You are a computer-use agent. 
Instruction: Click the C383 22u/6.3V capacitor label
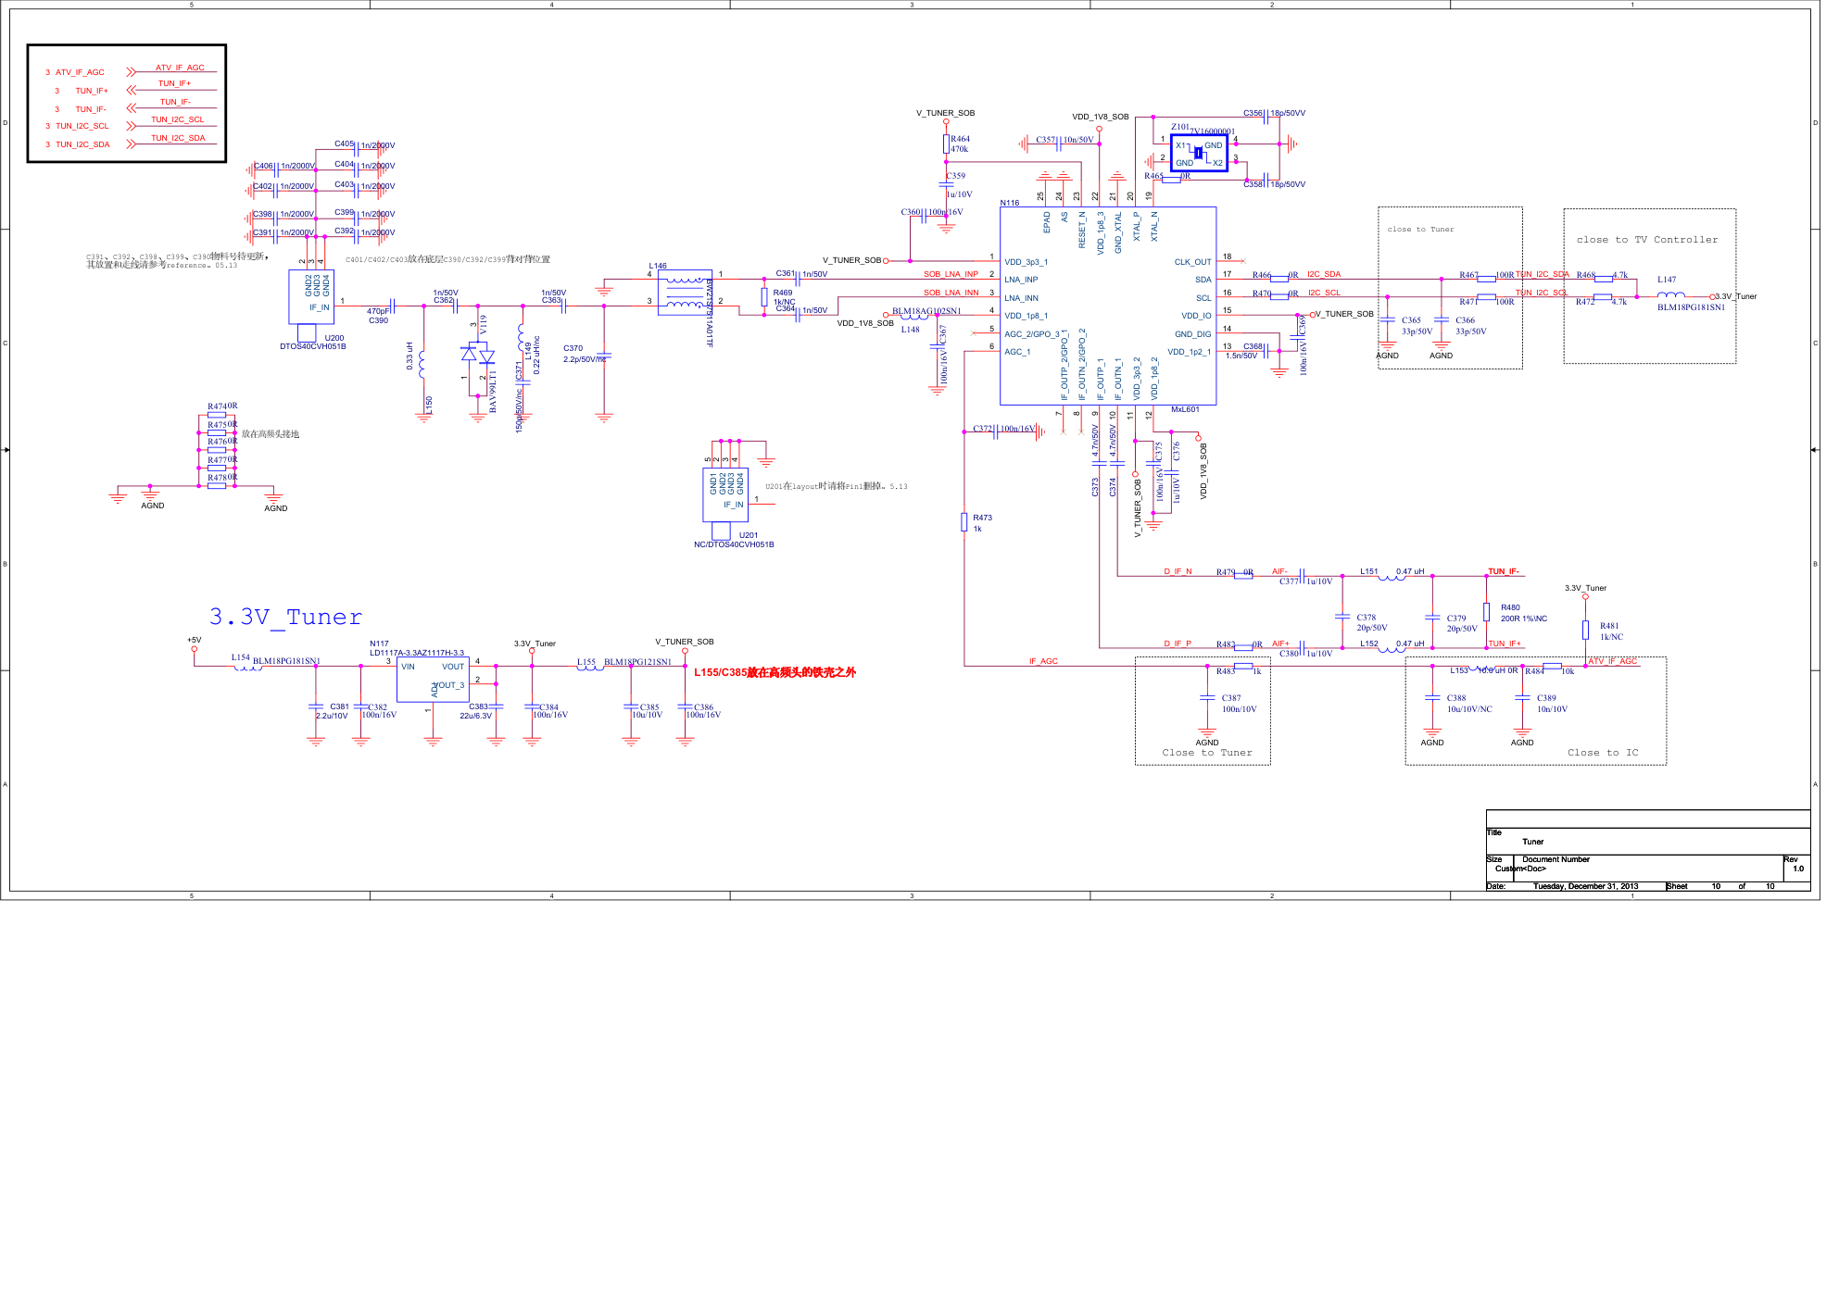pos(476,711)
